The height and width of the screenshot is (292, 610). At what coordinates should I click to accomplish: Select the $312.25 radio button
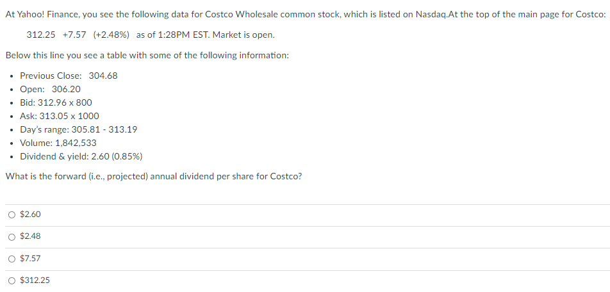[x=12, y=280]
